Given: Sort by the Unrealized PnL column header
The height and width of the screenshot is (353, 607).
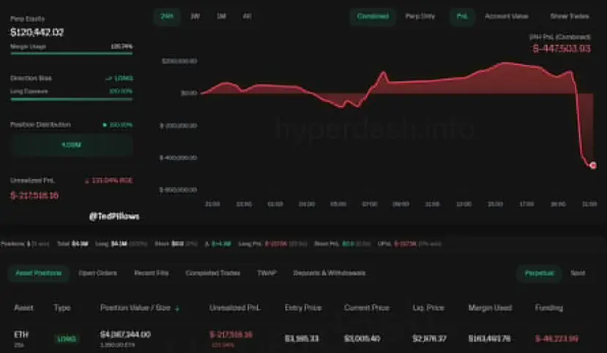Looking at the screenshot, I should click(x=234, y=308).
